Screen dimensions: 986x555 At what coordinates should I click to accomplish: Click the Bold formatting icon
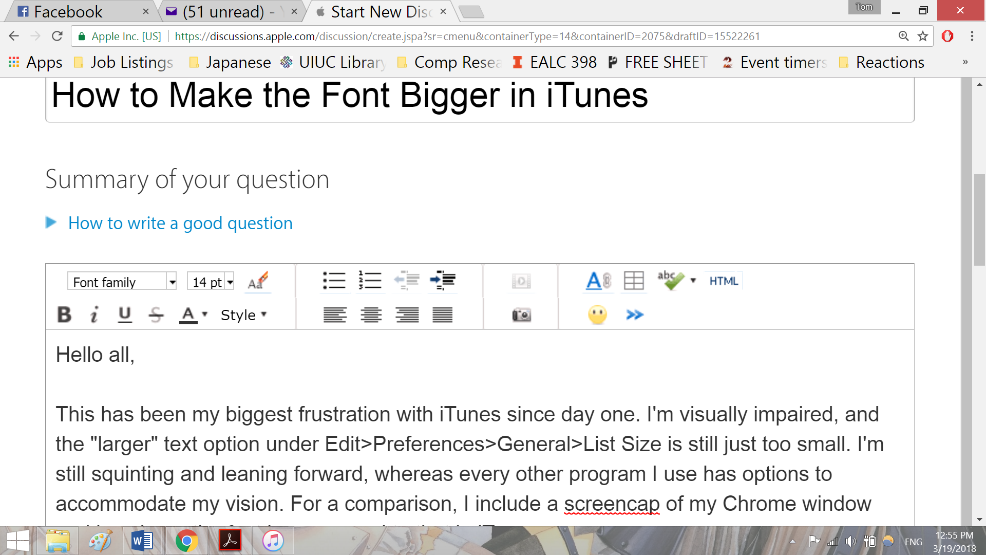click(63, 314)
